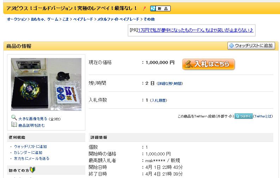This screenshot has width=280, height=178.
Task: Click the Twitter つぶやく tweet button
Action: [x=244, y=116]
